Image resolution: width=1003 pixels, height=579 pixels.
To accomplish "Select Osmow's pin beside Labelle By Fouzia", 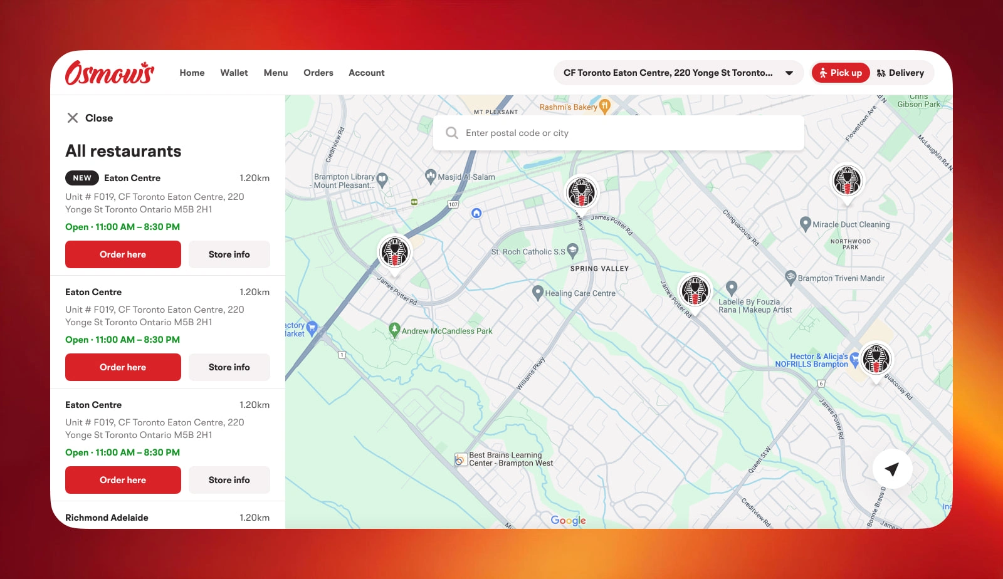I will (695, 292).
